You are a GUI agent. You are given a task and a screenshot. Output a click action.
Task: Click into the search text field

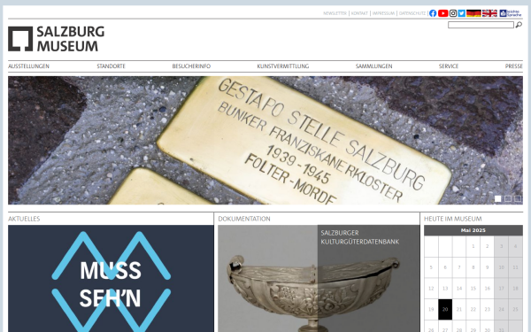click(x=481, y=25)
